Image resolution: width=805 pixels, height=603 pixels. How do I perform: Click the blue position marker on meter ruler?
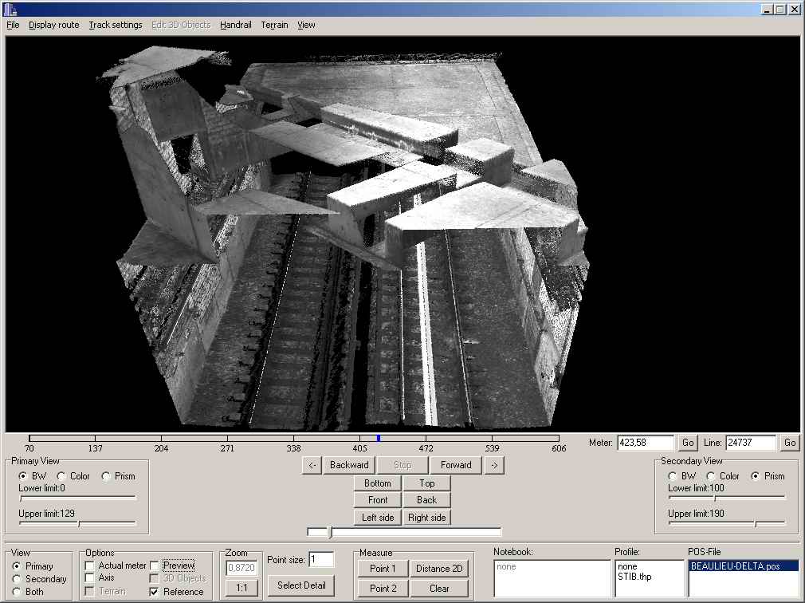point(379,438)
